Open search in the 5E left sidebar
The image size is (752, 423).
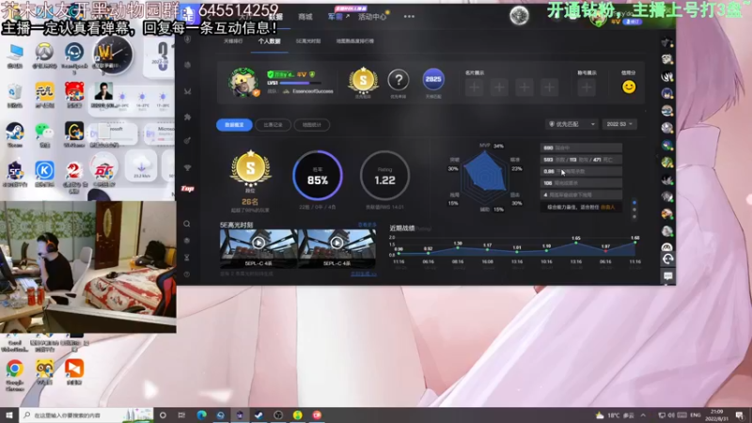coord(187,224)
